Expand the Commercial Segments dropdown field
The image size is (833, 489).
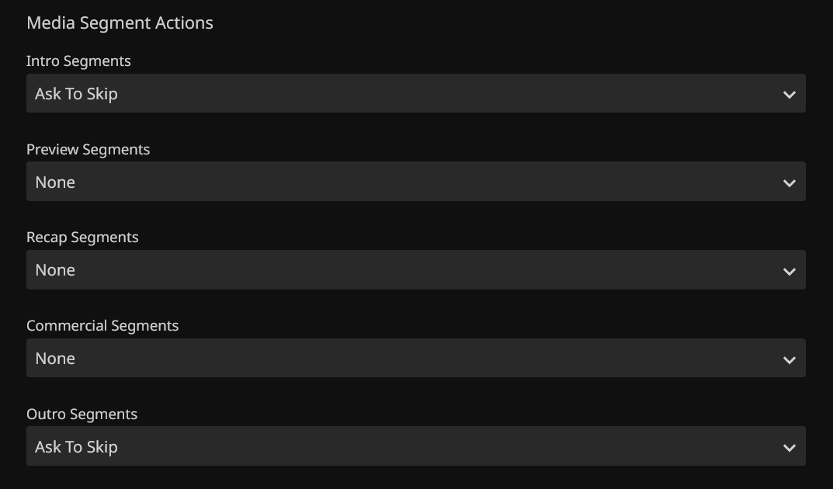pos(415,358)
